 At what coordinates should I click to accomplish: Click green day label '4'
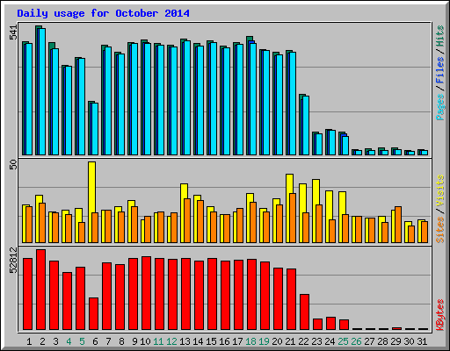pos(69,341)
